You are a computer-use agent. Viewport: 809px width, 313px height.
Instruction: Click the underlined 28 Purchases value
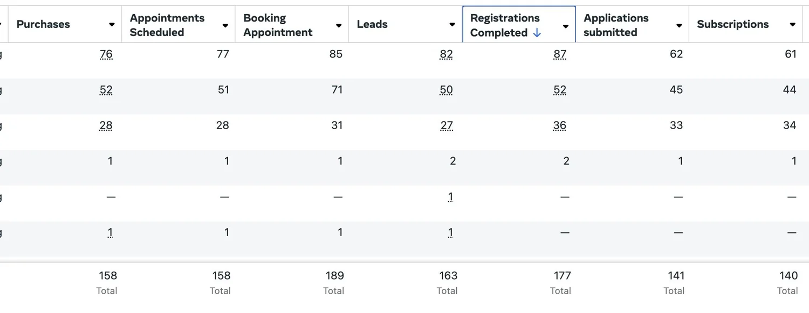(106, 125)
